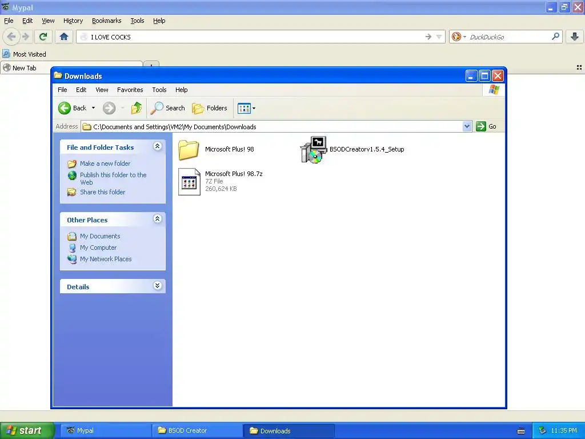The height and width of the screenshot is (439, 585).
Task: Select the New Tab tab in Mypal
Action: click(x=71, y=68)
